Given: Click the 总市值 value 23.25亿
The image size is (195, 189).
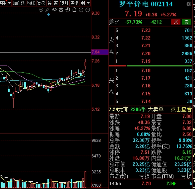Looking at the screenshot, I should [x=141, y=164].
